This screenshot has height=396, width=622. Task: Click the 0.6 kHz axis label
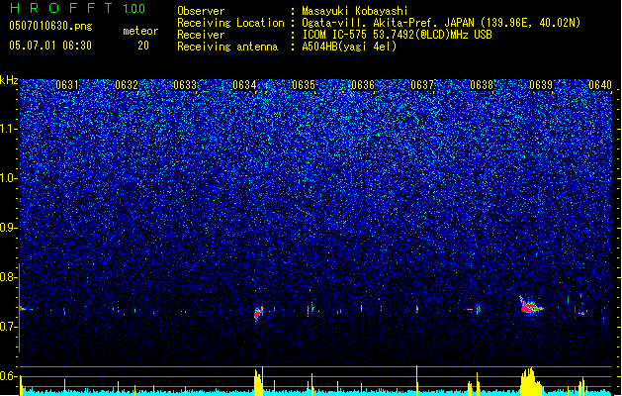tap(9, 376)
